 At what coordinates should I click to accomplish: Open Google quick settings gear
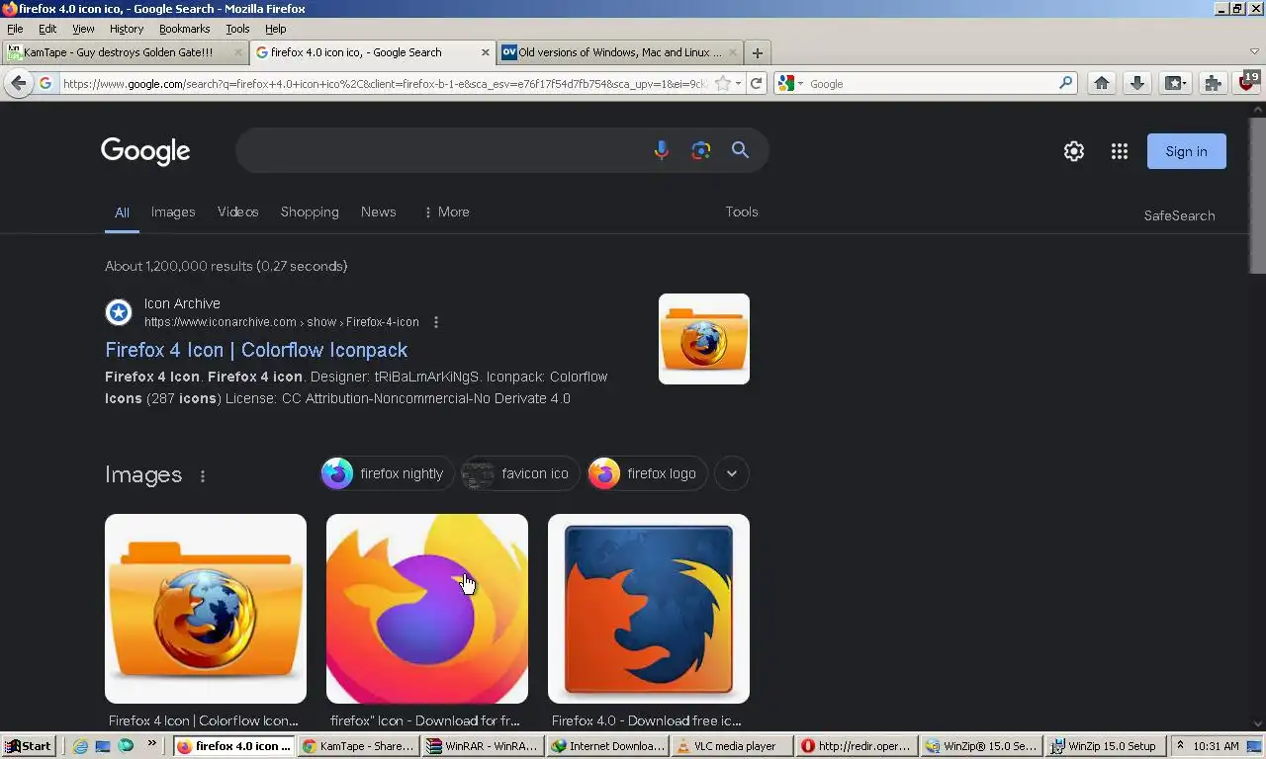[x=1074, y=151]
